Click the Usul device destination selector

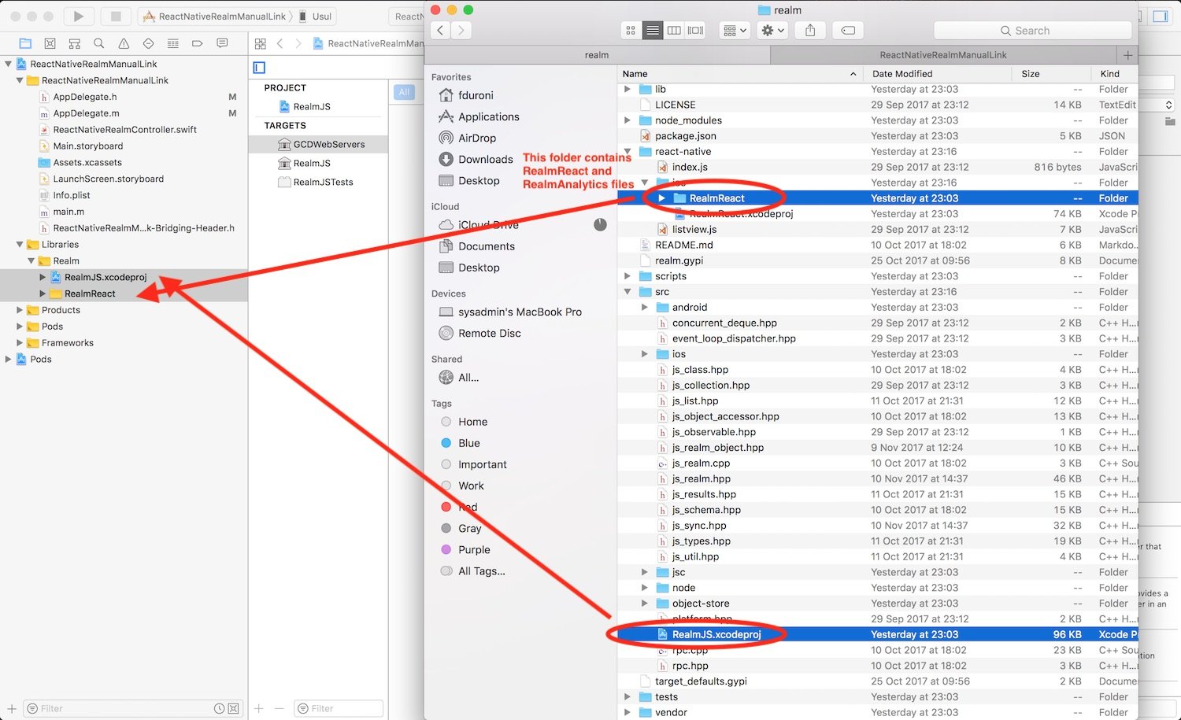pyautogui.click(x=315, y=16)
